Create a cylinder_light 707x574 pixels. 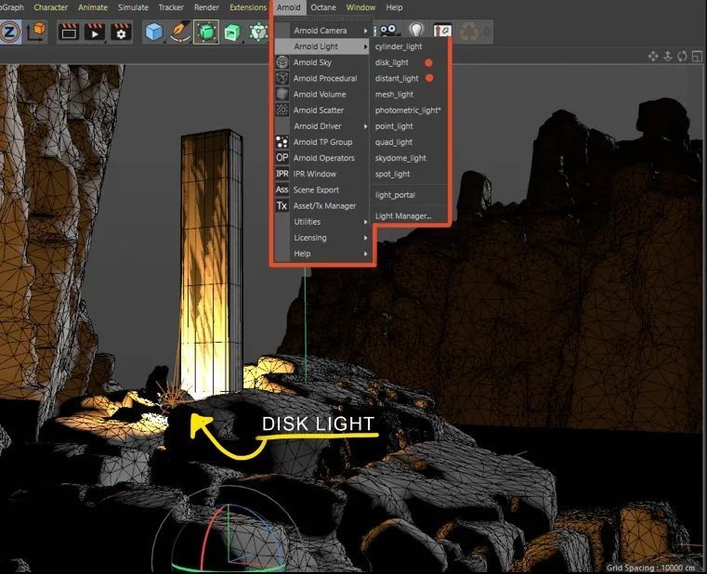click(x=409, y=46)
